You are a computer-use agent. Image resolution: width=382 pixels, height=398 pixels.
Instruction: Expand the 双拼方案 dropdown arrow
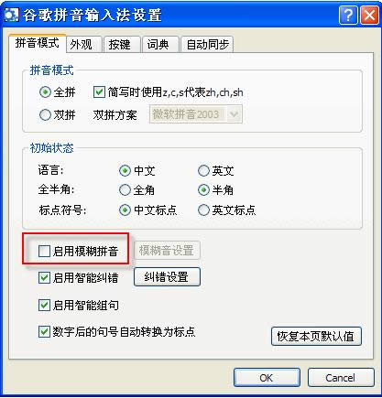(234, 114)
